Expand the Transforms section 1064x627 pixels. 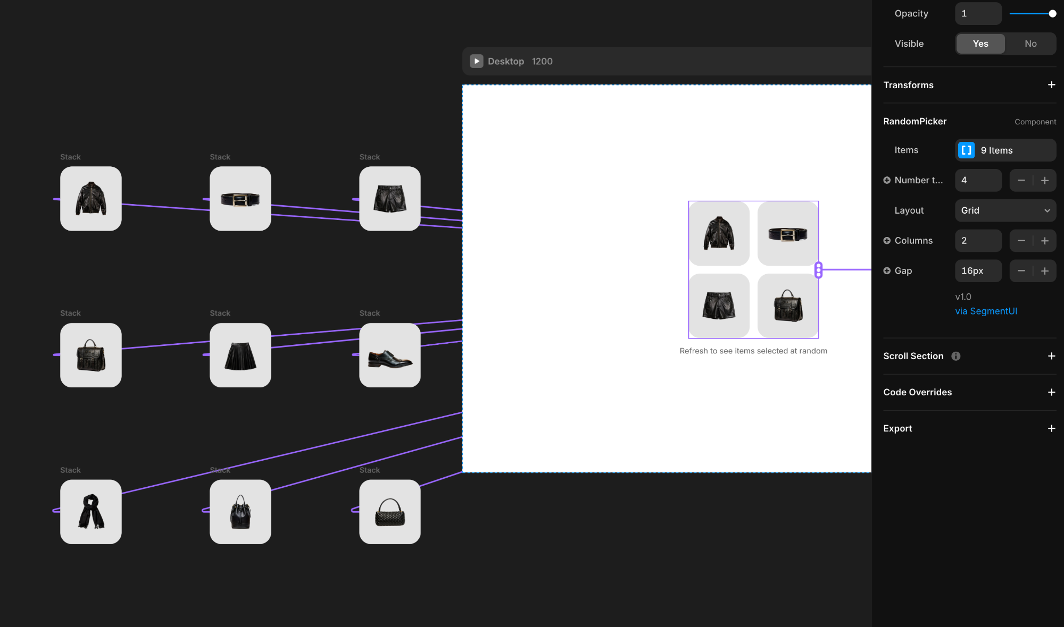coord(1051,85)
